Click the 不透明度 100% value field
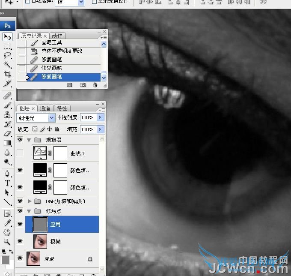Viewport: 291px width, 276px height. [x=88, y=117]
